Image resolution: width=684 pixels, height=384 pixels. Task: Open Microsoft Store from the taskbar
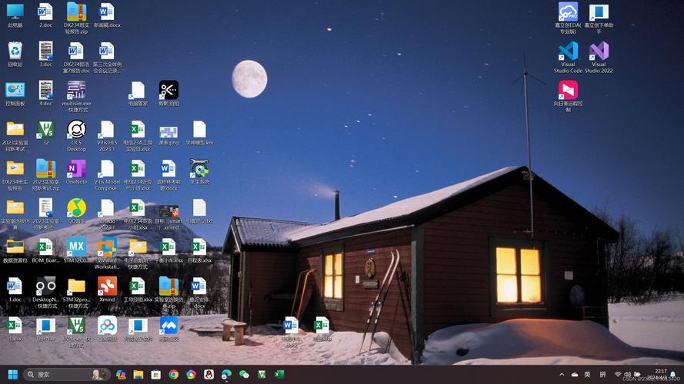pos(155,375)
